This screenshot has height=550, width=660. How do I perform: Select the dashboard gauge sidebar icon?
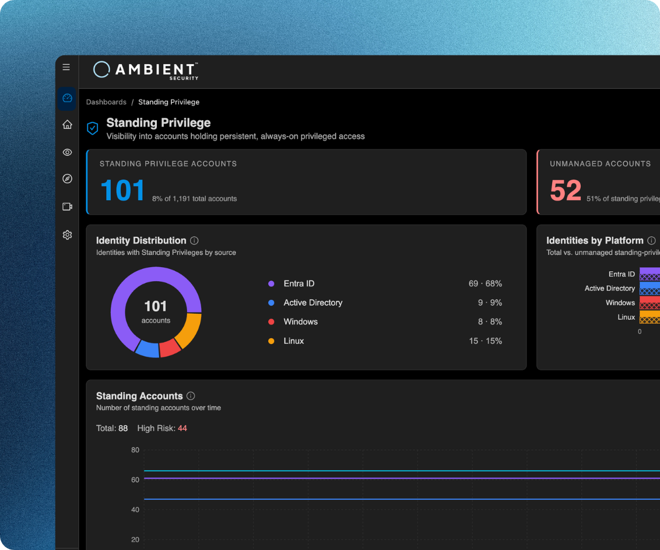pos(67,99)
